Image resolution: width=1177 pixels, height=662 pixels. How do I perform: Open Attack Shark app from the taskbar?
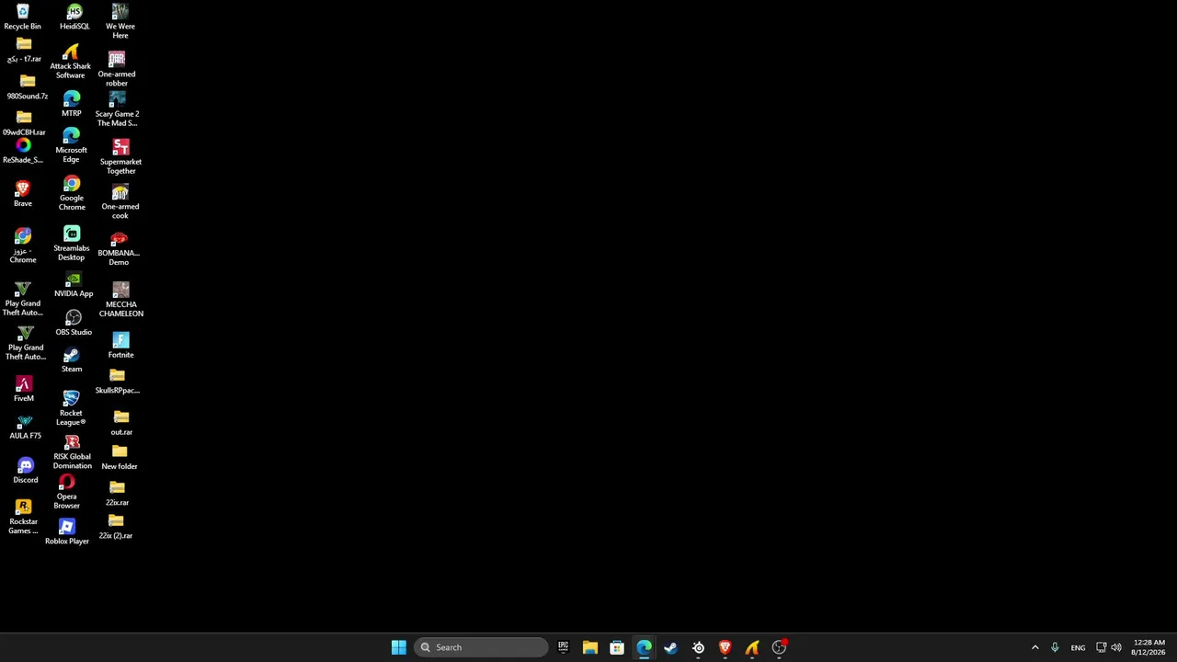click(x=752, y=647)
